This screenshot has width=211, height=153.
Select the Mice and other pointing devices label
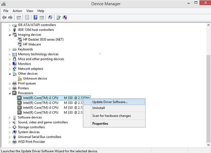pyautogui.click(x=41, y=59)
